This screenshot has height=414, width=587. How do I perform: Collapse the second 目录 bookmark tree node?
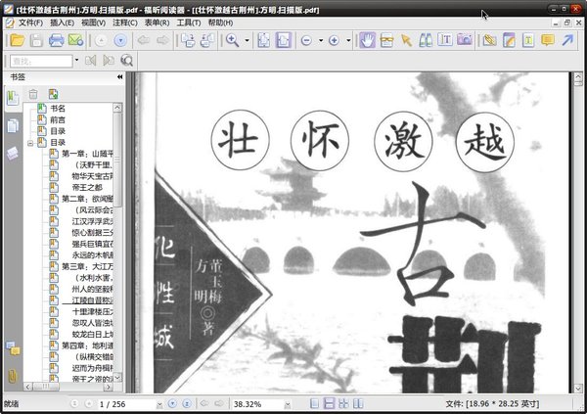click(30, 143)
